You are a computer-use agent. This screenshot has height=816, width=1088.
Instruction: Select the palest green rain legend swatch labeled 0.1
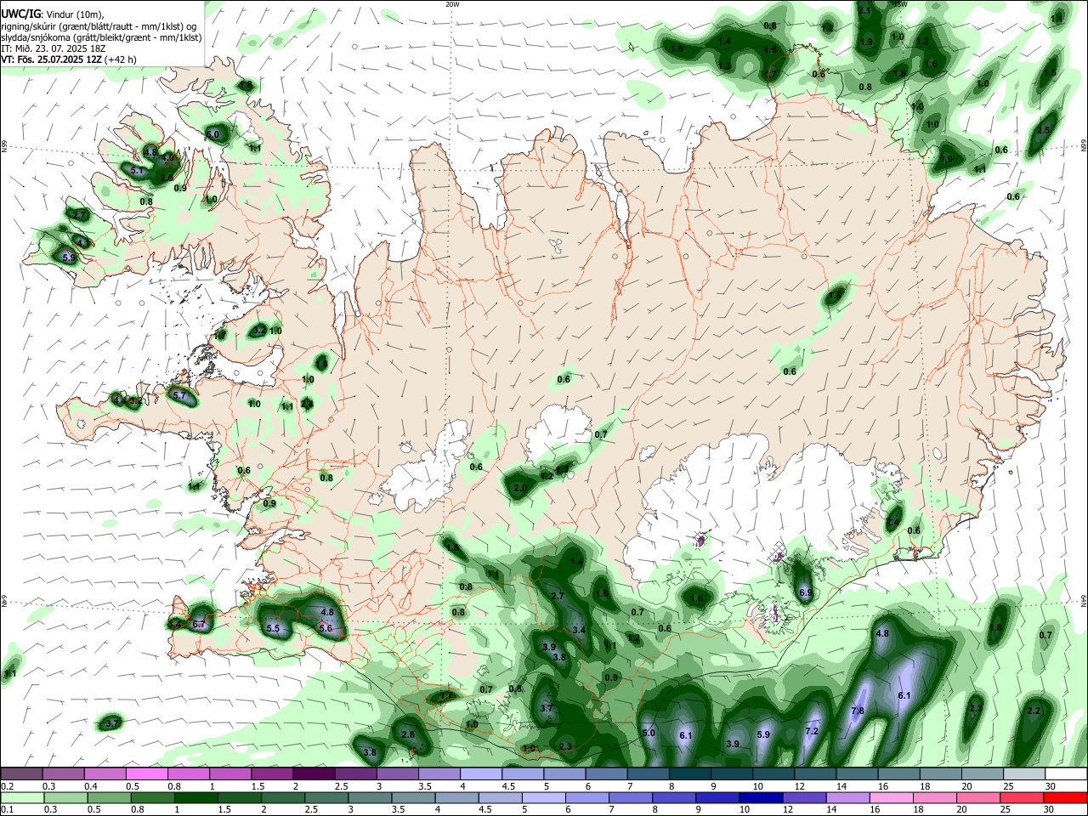tap(23, 798)
